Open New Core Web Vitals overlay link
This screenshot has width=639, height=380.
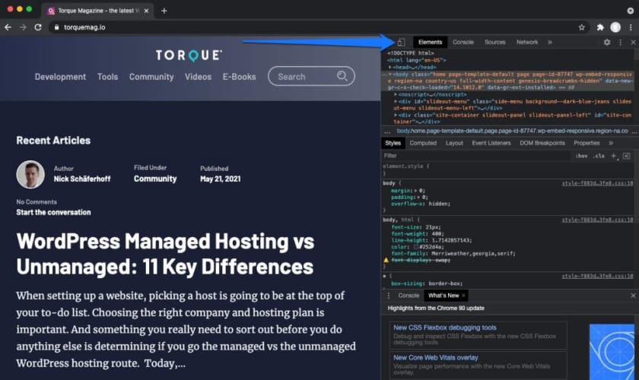pos(436,358)
